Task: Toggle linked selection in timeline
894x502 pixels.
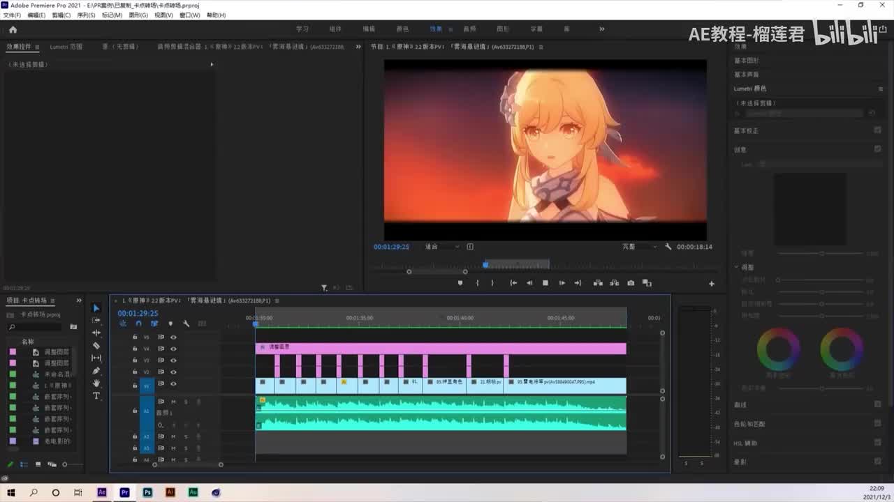Action: (154, 324)
